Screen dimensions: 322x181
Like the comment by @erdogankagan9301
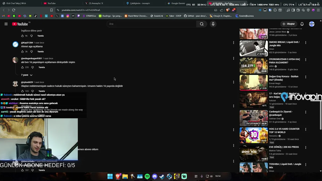click(x=22, y=67)
